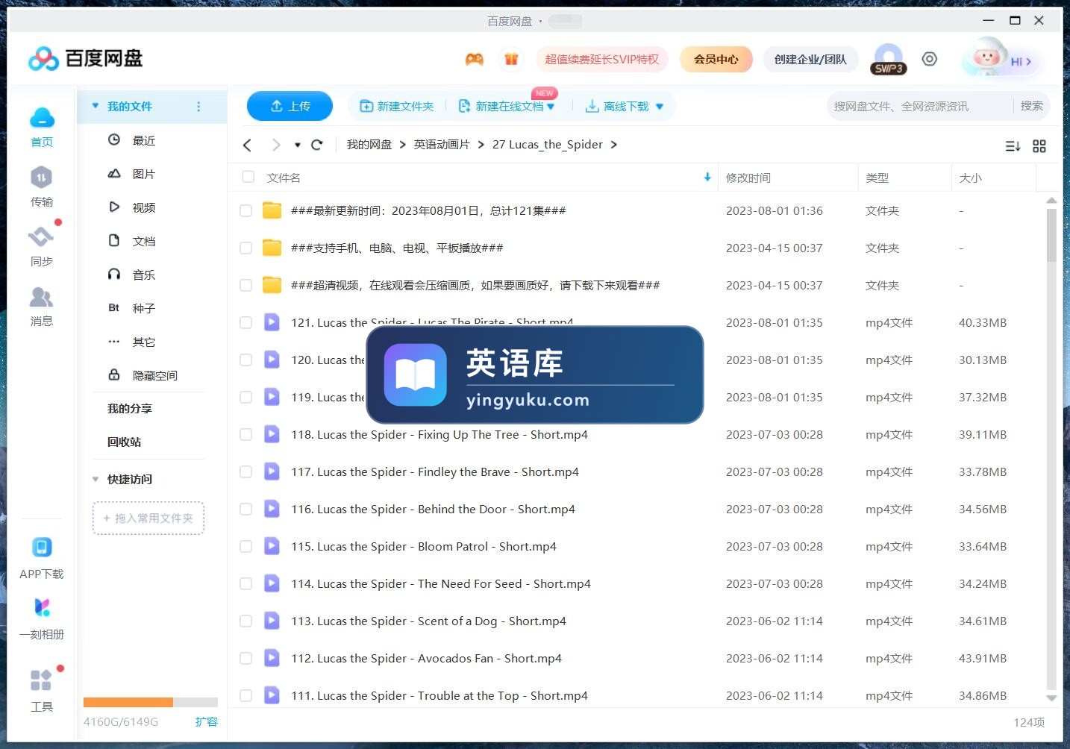The image size is (1070, 749).
Task: Click the 最近 recent clock icon
Action: [114, 140]
